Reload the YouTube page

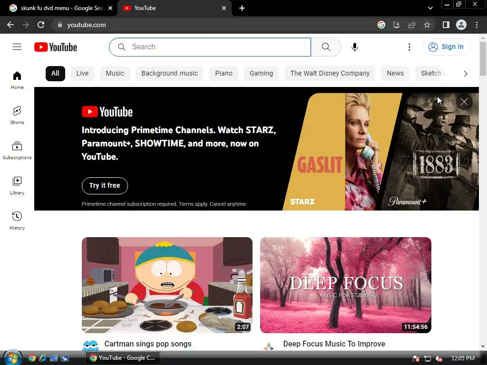pyautogui.click(x=41, y=25)
